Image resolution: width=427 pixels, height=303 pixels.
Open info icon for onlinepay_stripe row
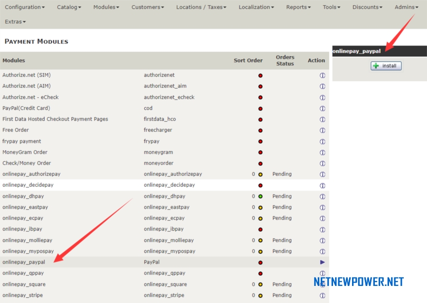click(323, 295)
